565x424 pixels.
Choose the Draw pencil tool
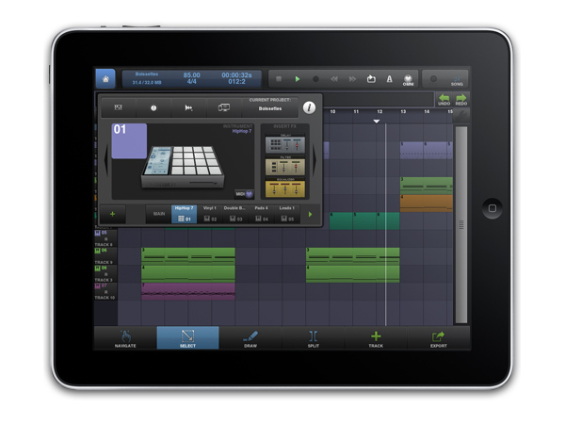click(x=250, y=338)
